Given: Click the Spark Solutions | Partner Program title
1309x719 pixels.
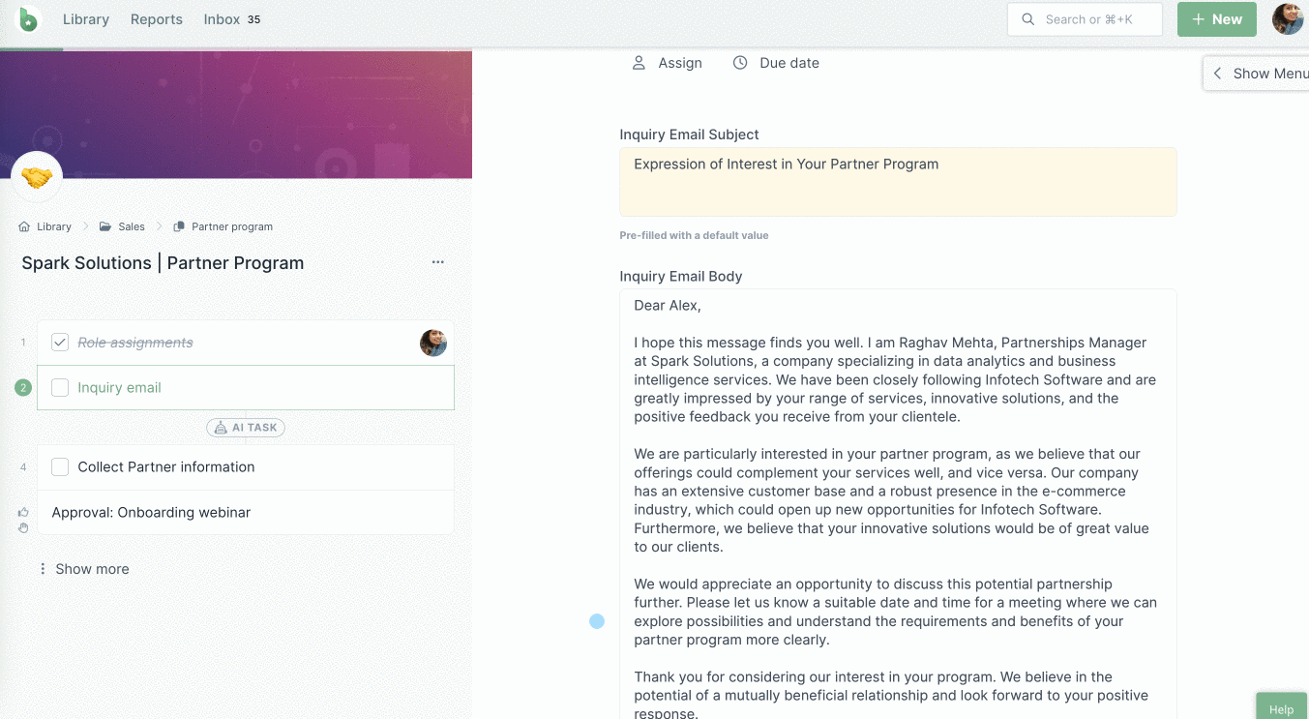Looking at the screenshot, I should [x=163, y=263].
